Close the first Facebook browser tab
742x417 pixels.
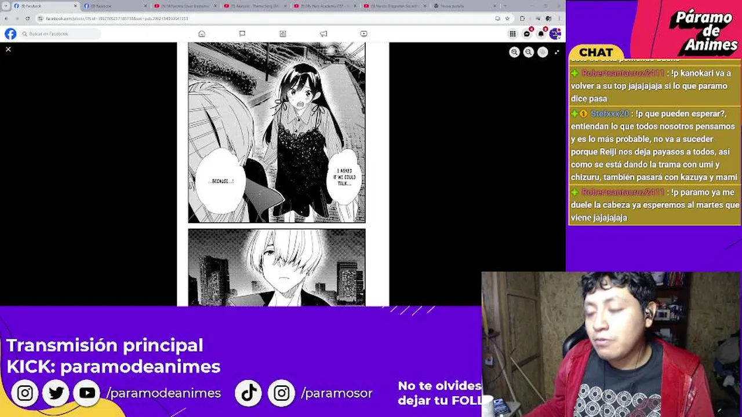coord(75,6)
